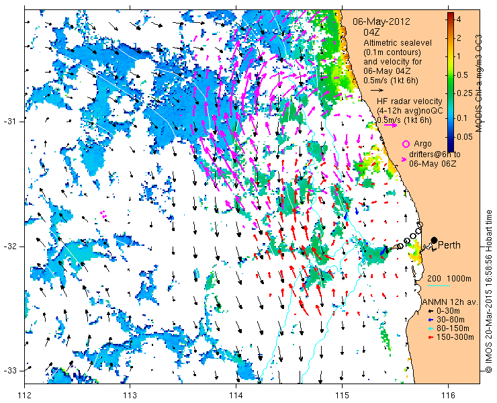Click the 'and velocity for' text
Screen dimensions: 497x403
click(x=392, y=61)
